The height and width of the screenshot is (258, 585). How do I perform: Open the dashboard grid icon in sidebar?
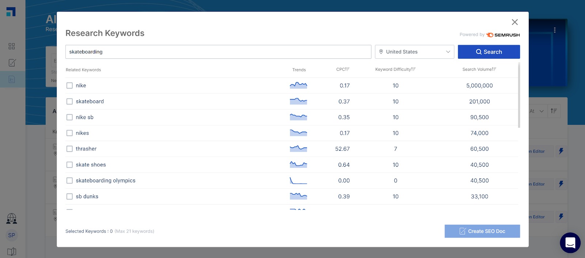(x=12, y=46)
